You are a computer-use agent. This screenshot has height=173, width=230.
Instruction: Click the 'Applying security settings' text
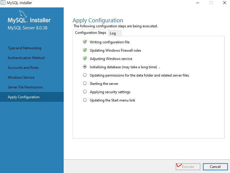[x=110, y=92]
